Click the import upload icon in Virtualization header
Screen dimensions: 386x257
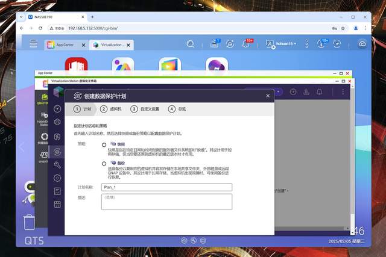click(x=306, y=92)
